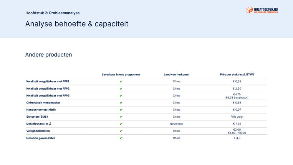Image resolution: width=293 pixels, height=165 pixels.
Task: Click the green checkmark for FFP2 row
Action: pyautogui.click(x=121, y=88)
